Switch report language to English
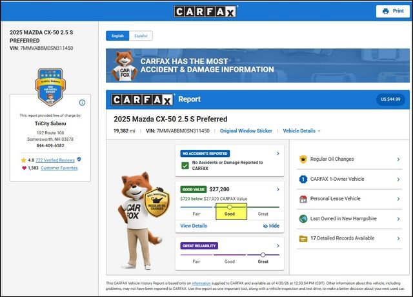This screenshot has height=297, width=413. coord(117,36)
